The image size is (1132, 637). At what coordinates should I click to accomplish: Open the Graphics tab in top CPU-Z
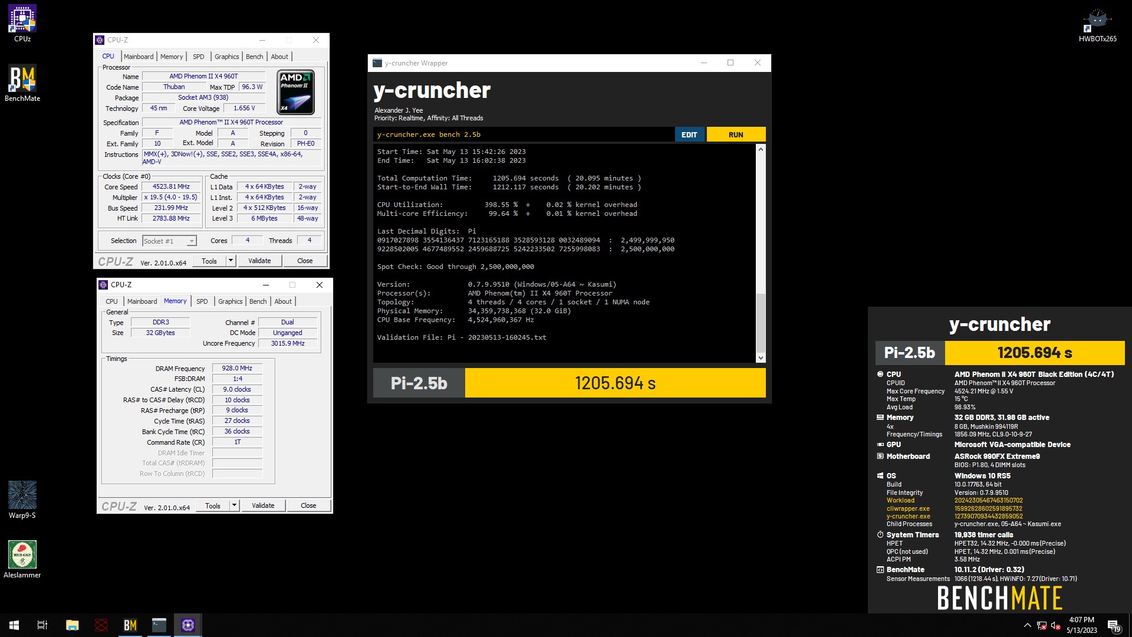pyautogui.click(x=227, y=57)
